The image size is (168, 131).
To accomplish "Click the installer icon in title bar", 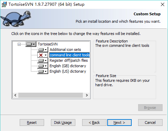I will point(4,4).
